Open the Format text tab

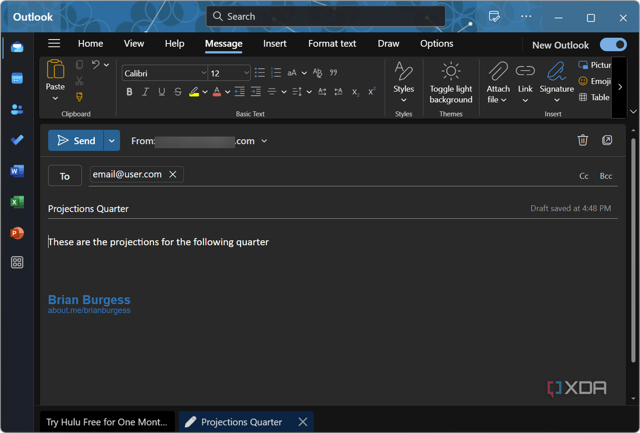[332, 43]
